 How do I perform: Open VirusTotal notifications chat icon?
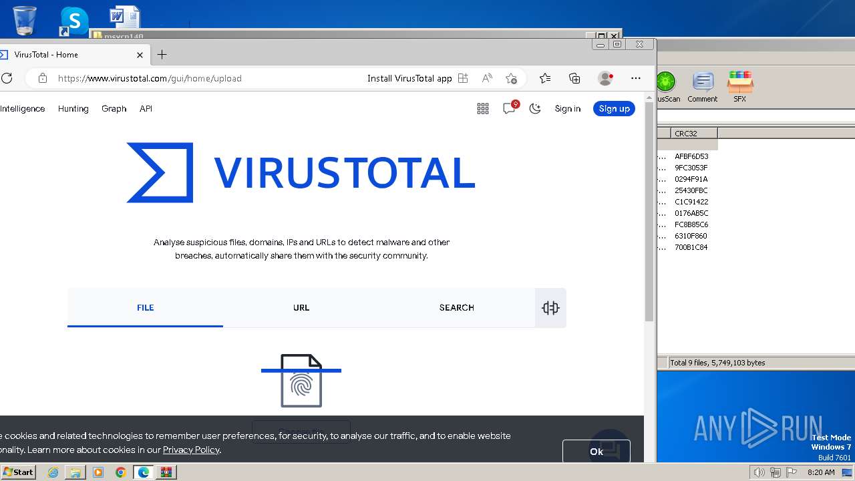(510, 108)
